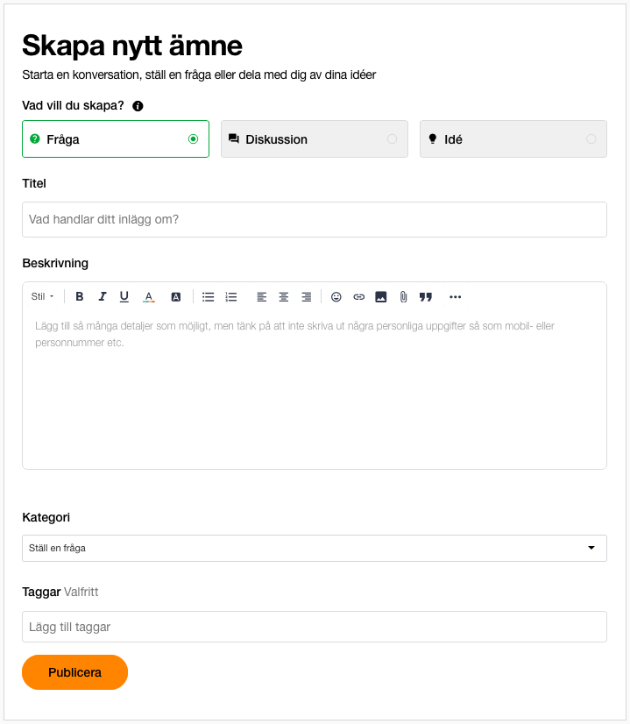Apply italic formatting
This screenshot has height=724, width=630.
(102, 297)
